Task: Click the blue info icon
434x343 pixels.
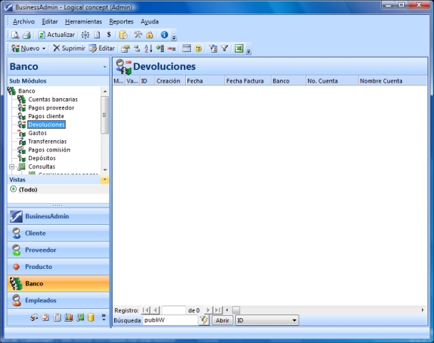Action: click(x=164, y=34)
